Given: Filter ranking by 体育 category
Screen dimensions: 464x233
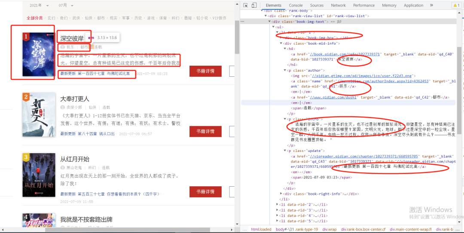Looking at the screenshot, I should point(163,18).
